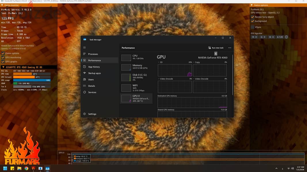Open Google Chrome from the taskbar
The image size is (307, 172).
(26, 168)
